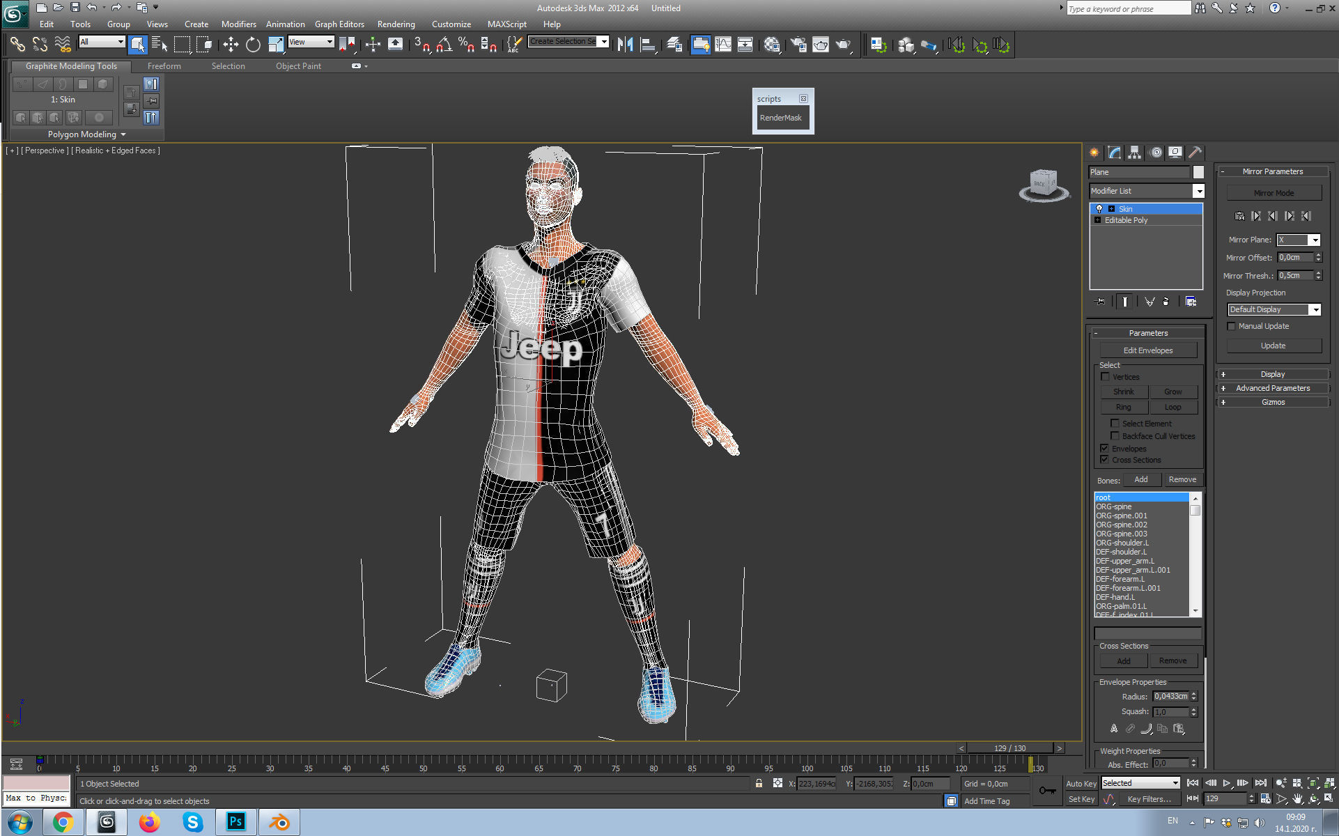Open the Material Editor icon
The height and width of the screenshot is (836, 1339).
771,45
